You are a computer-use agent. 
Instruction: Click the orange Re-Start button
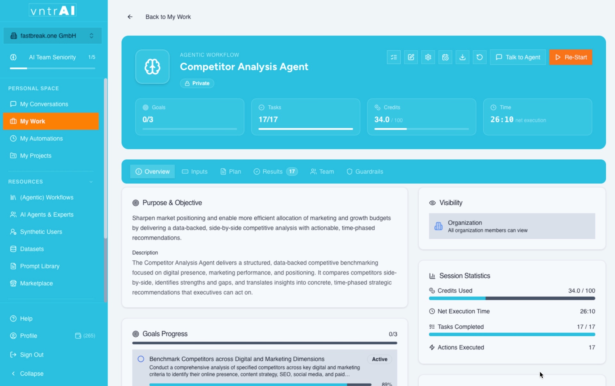click(x=571, y=57)
